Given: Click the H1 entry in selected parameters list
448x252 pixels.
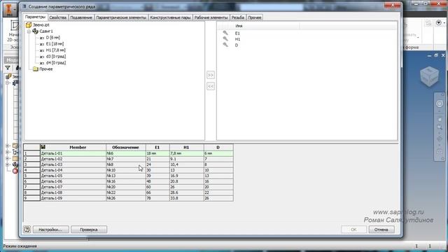Looking at the screenshot, I should tap(237, 39).
